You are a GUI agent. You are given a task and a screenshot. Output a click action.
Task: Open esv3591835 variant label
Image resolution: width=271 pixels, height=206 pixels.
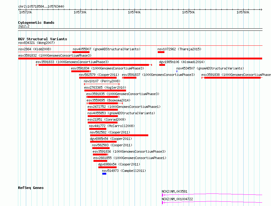tap(123, 94)
